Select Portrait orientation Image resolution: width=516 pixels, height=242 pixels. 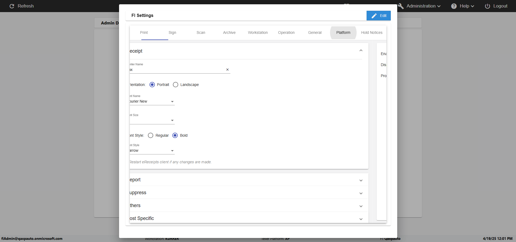click(x=152, y=85)
